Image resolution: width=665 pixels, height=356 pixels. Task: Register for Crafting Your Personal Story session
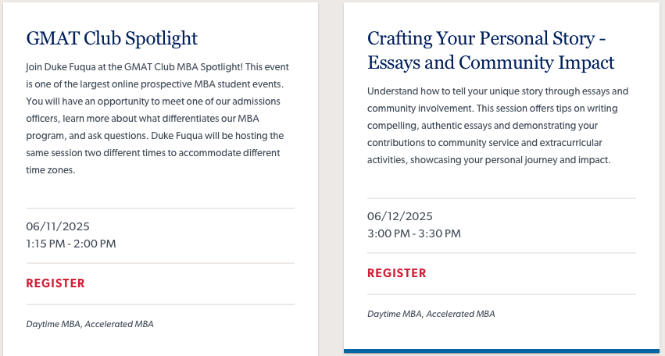(396, 273)
